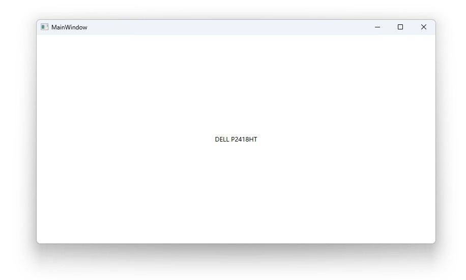Image resolution: width=466 pixels, height=280 pixels.
Task: Click title bar gap between maximize and close
Action: click(412, 27)
